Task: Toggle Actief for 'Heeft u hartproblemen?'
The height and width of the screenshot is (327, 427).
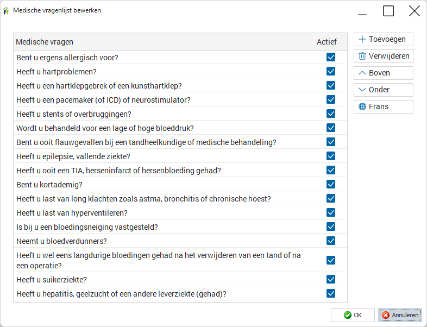Action: pos(331,71)
